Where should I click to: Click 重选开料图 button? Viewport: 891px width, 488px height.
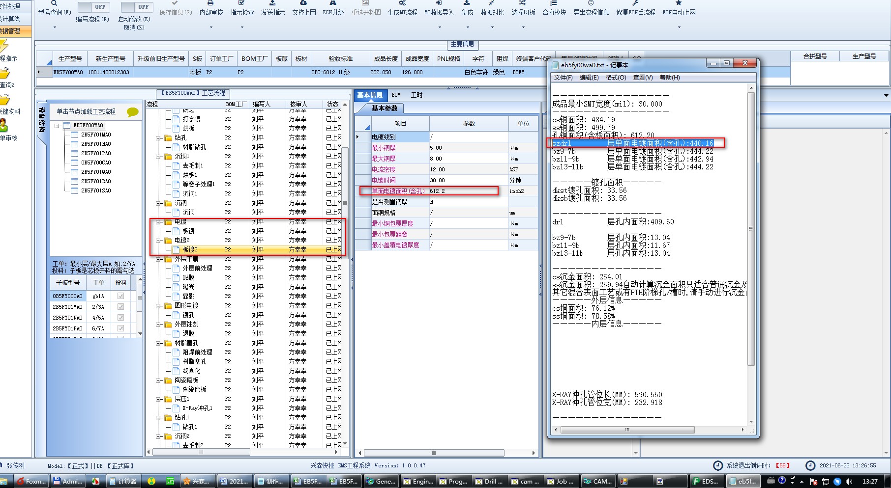(366, 8)
